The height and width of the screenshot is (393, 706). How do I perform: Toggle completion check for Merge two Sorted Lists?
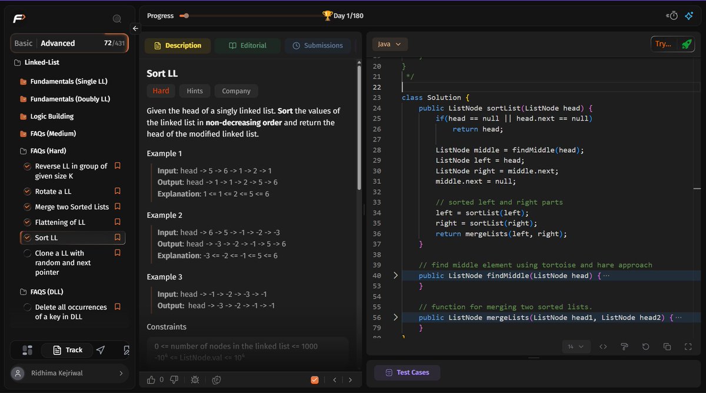(x=27, y=207)
